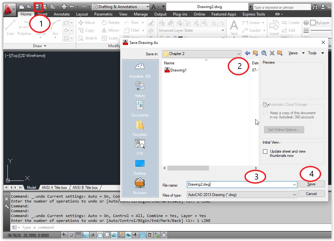Viewport: 334px width, 241px height.
Task: Open Desktop in places list
Action: (x=140, y=167)
